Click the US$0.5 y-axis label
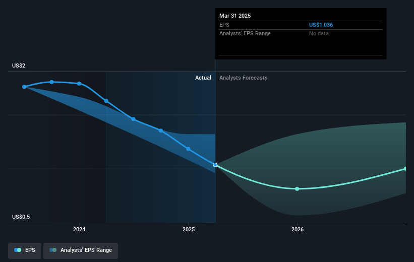414x262 pixels. [x=21, y=217]
